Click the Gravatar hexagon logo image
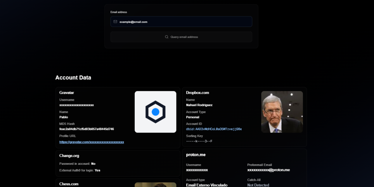374x187 pixels. [155, 112]
